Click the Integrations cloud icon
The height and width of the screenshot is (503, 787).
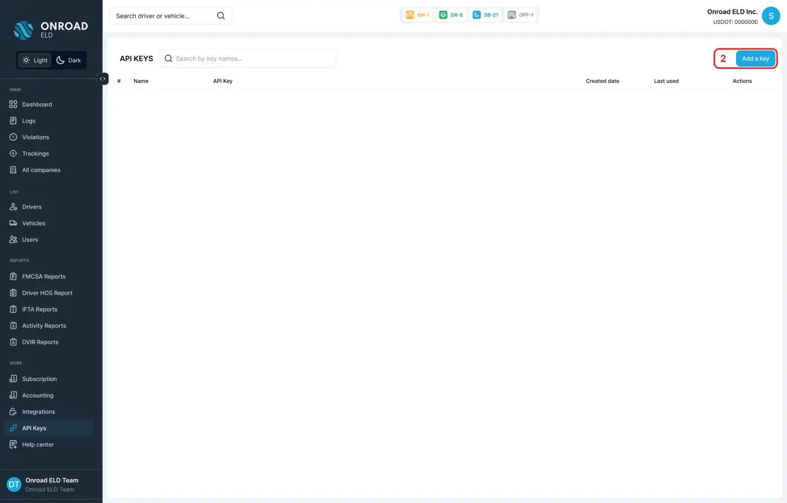coord(14,412)
